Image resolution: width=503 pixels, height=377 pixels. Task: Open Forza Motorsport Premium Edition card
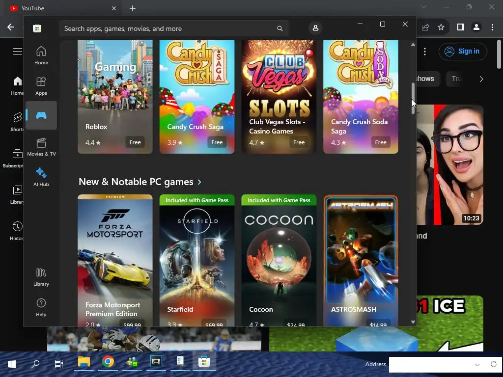click(x=115, y=260)
